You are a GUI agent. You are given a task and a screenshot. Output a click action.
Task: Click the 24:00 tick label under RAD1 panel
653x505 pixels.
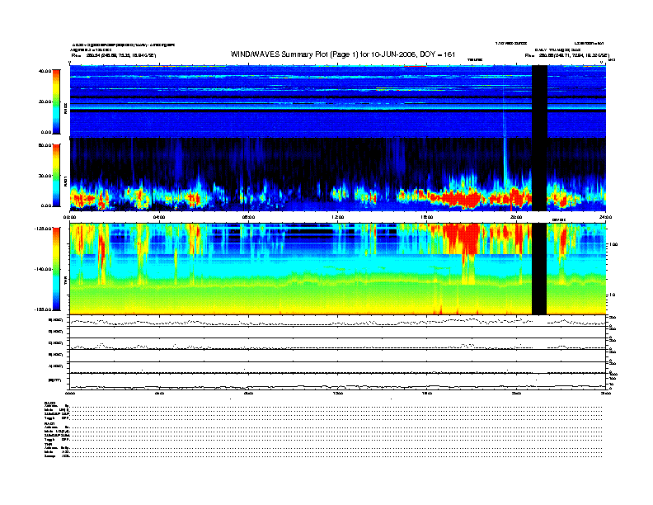605,217
